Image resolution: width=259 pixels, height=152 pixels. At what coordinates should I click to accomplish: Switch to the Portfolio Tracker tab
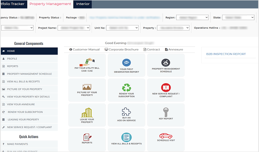click(14, 4)
